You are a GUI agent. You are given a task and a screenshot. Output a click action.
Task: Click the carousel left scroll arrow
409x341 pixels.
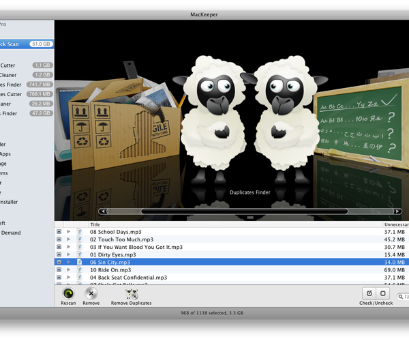coord(104,211)
